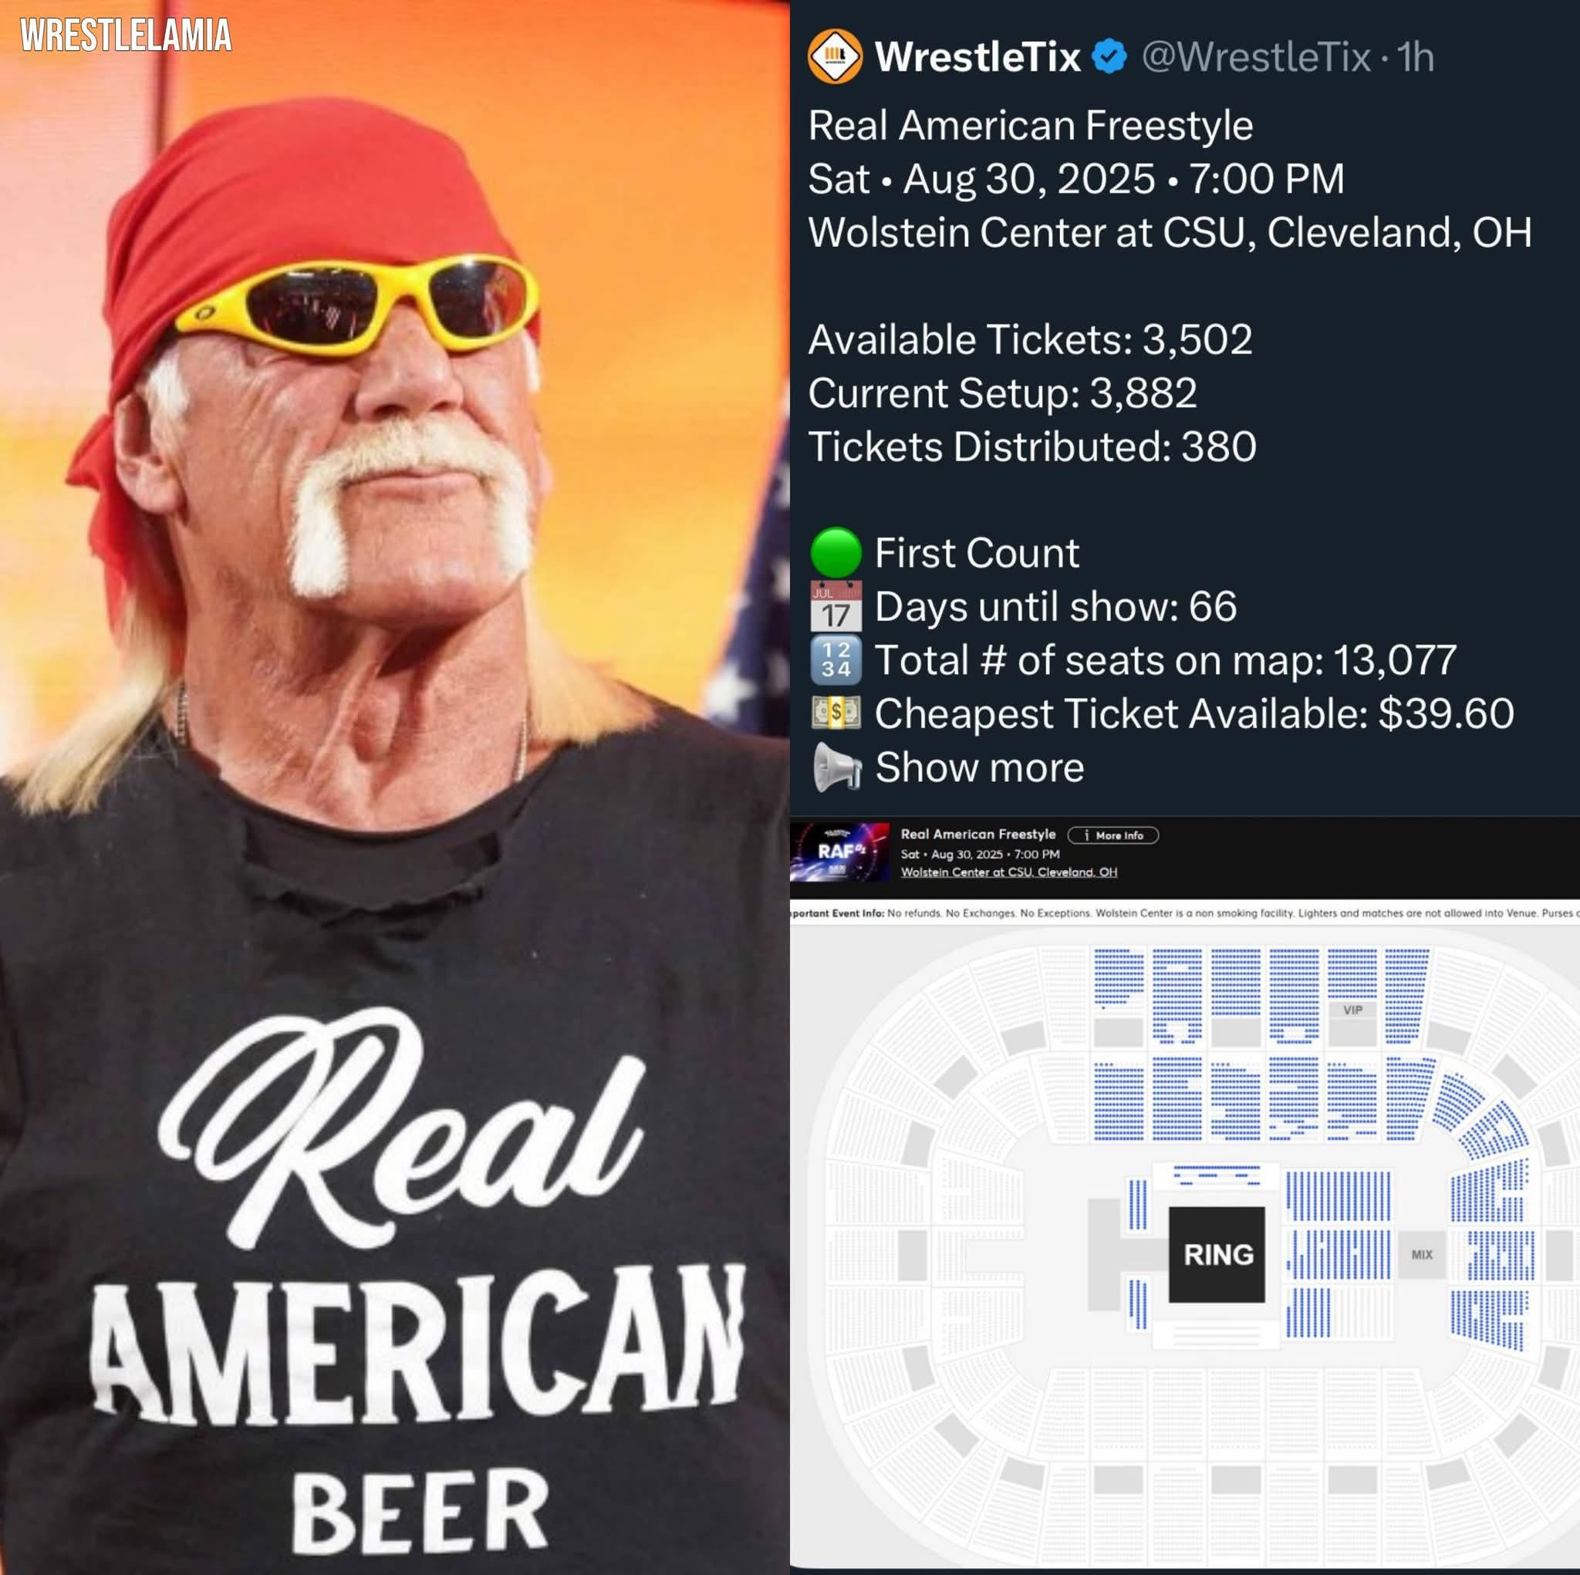This screenshot has width=1580, height=1575.
Task: Click the WrestleTix account name
Action: point(977,57)
